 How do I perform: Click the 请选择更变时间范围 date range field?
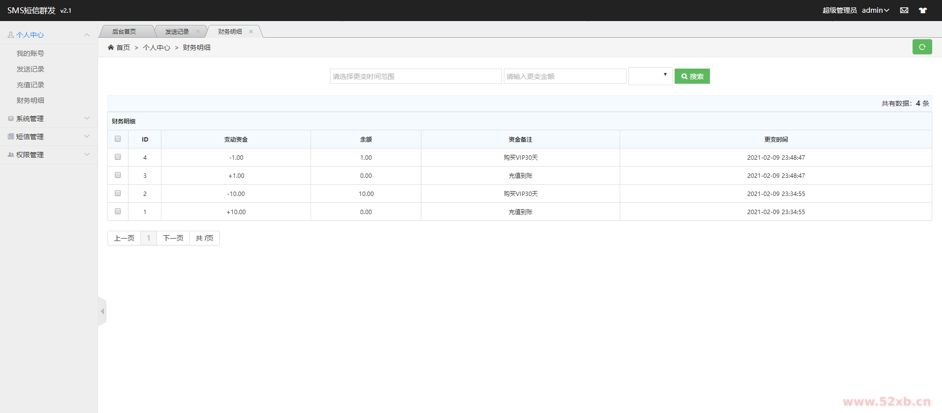416,76
